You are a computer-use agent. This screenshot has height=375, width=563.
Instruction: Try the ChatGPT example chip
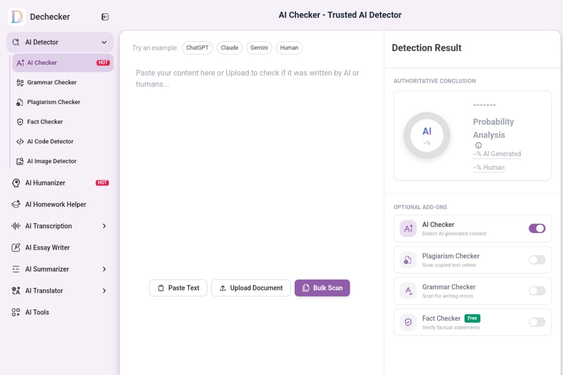tap(197, 48)
